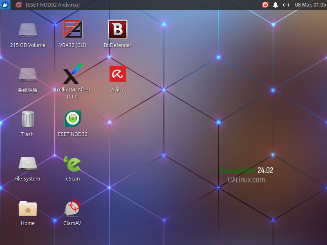Click the ESET icon inside the taskbar button
327x245 pixels.
point(19,5)
